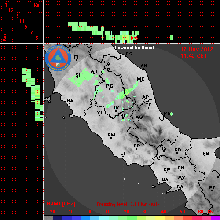Click the green radar echo beside PE
The width and height of the screenshot is (220, 220).
(172, 114)
